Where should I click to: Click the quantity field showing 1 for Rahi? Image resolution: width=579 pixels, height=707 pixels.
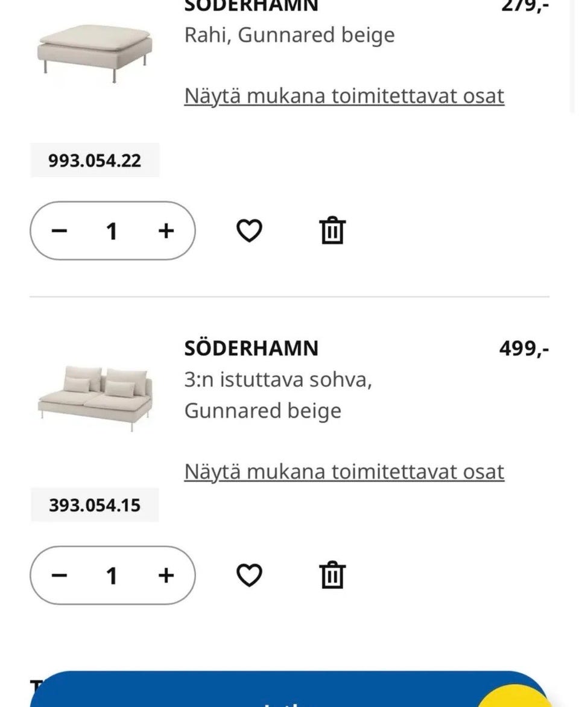coord(112,230)
